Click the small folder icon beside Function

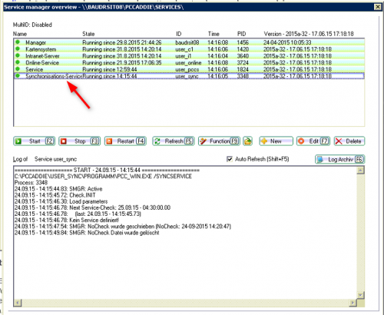247,141
